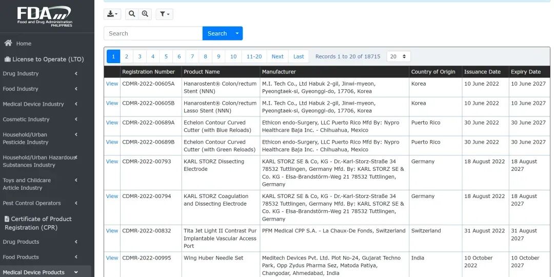554x277 pixels.
Task: Click the Home icon in sidebar
Action: pyautogui.click(x=8, y=44)
